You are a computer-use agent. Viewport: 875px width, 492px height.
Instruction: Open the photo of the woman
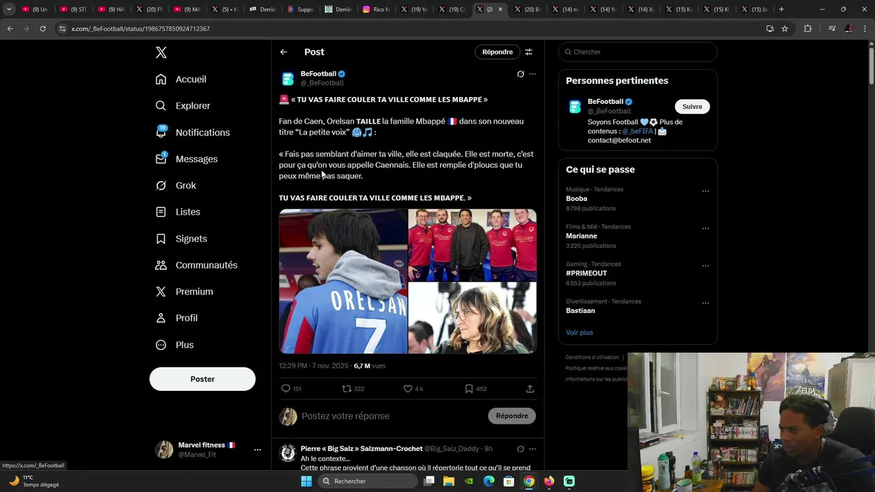(472, 318)
